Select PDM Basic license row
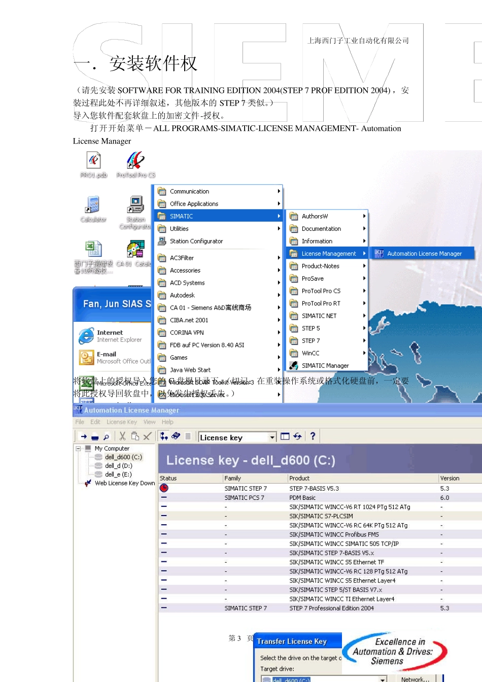 coord(320,498)
